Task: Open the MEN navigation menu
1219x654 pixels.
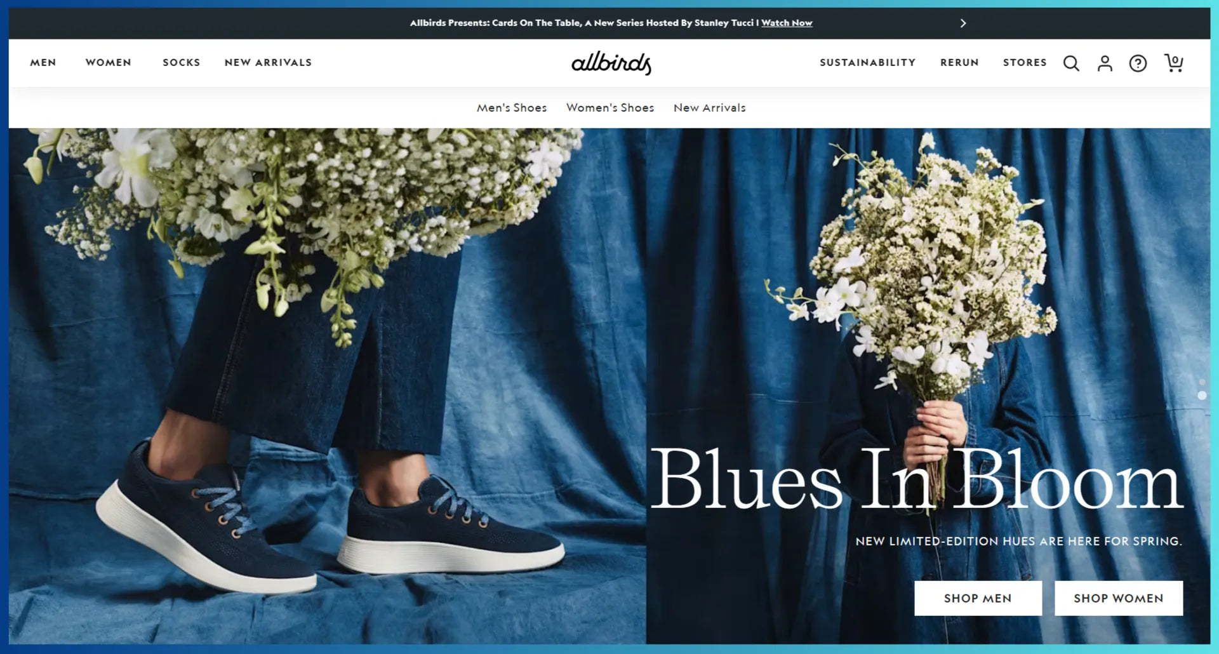Action: click(43, 62)
